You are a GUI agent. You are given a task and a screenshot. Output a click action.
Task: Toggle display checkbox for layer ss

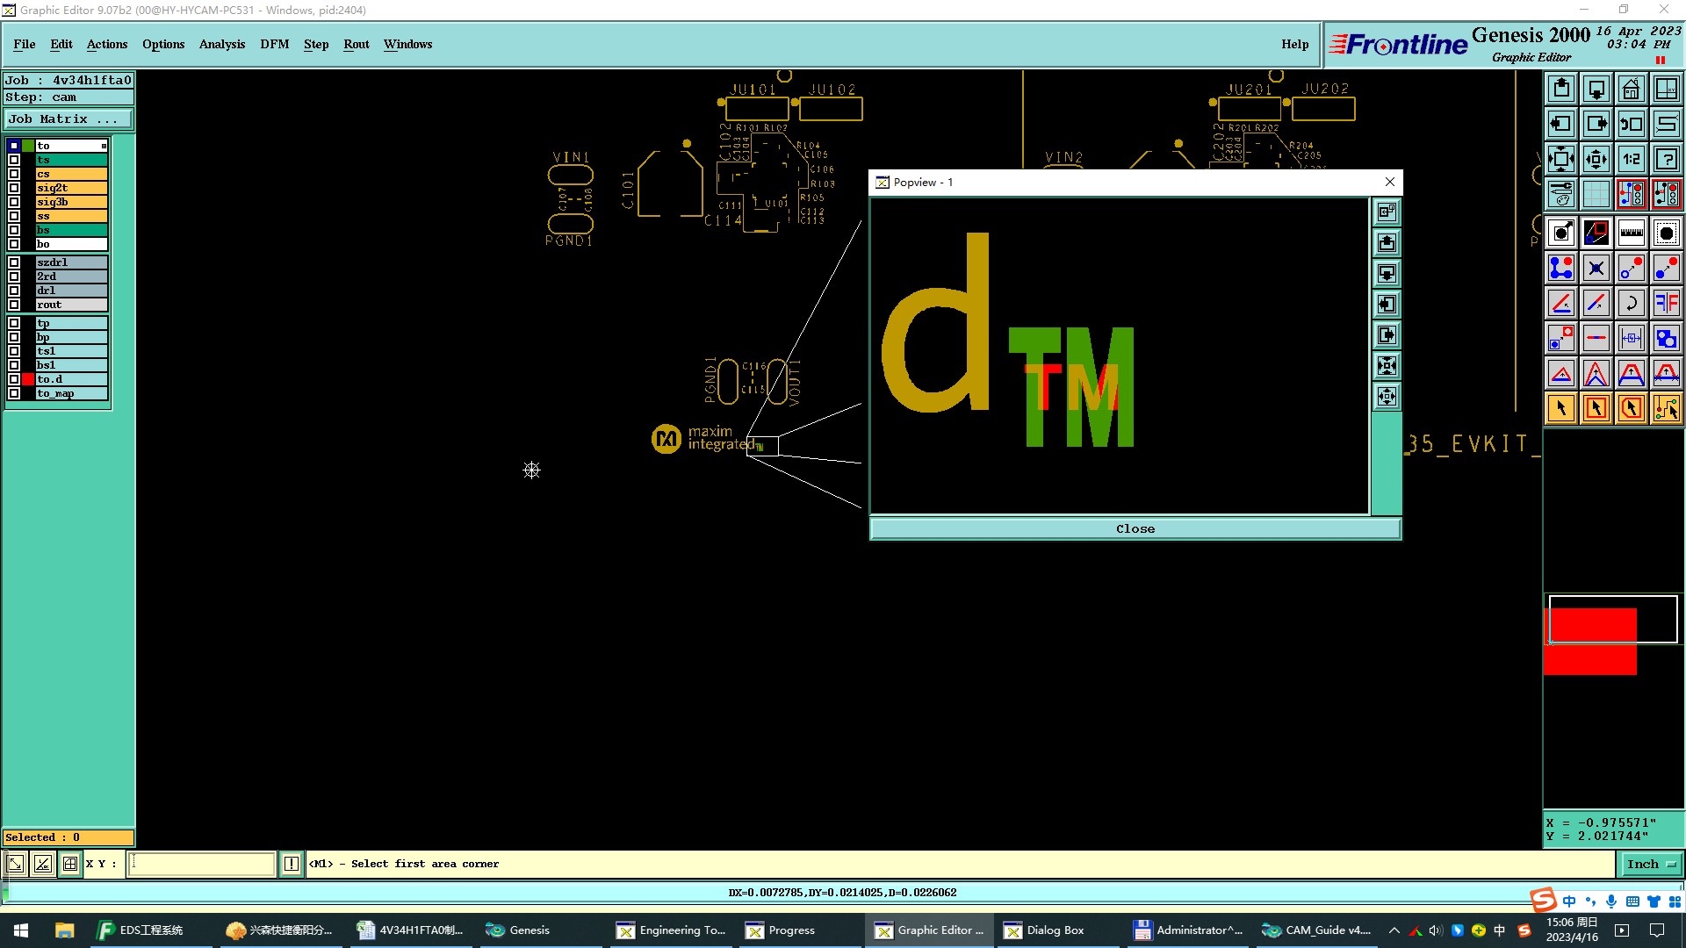[14, 216]
